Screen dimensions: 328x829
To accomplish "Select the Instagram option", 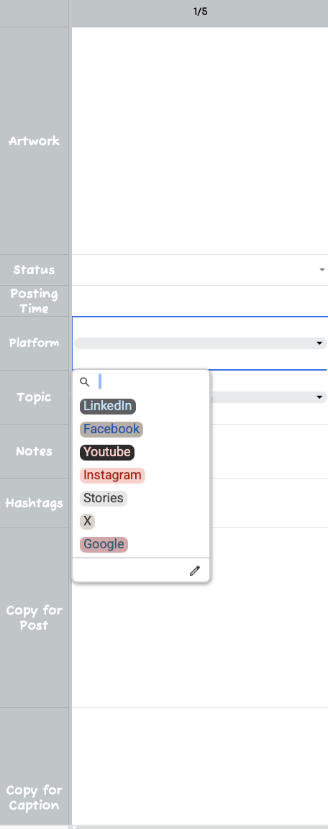I will [112, 475].
